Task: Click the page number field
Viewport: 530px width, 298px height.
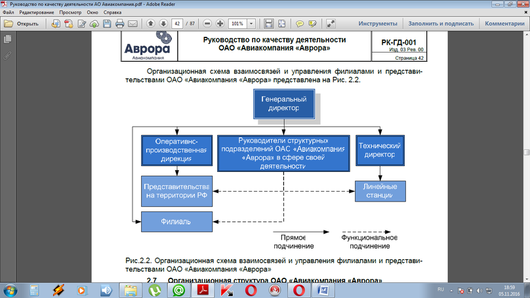Action: coord(177,24)
